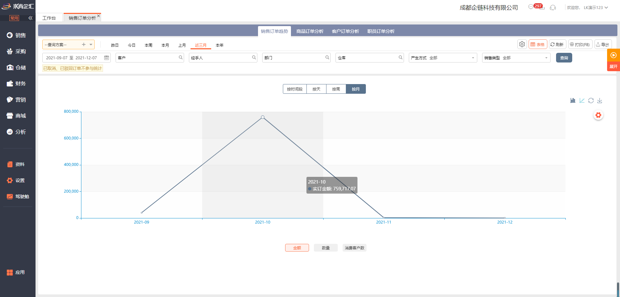Open the customer service headset icon
Screen dimensions: 620x297
click(553, 7)
